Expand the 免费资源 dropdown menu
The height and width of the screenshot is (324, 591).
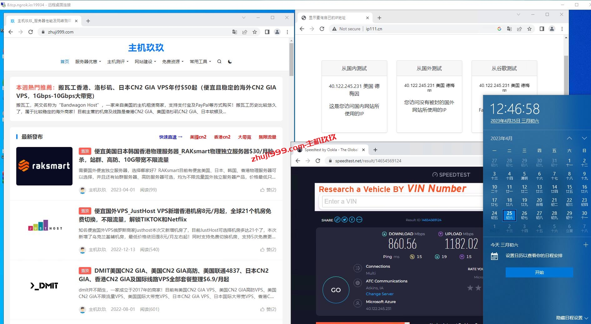[173, 62]
